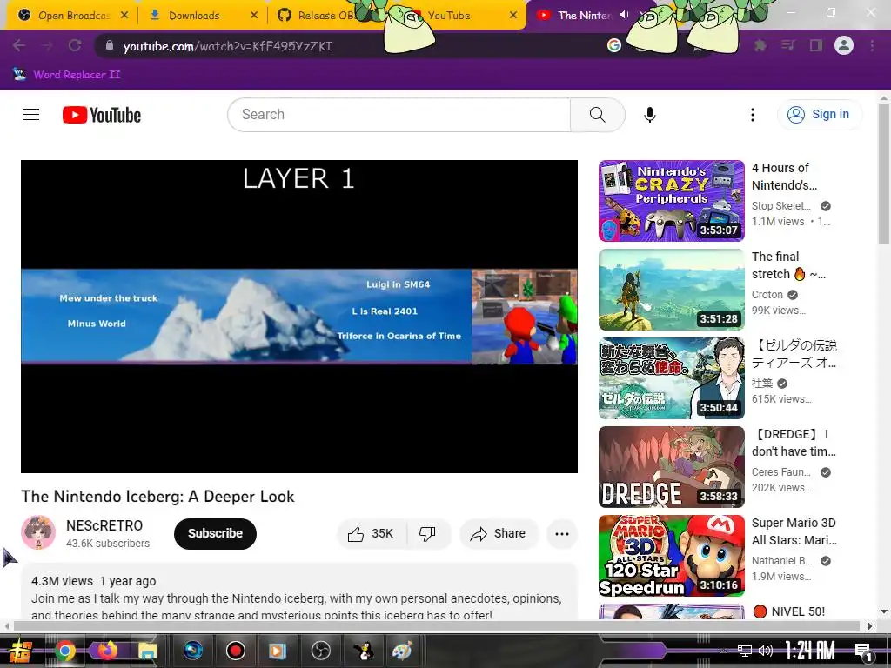Viewport: 891px width, 668px height.
Task: Open the network icon in system tray
Action: tap(744, 651)
